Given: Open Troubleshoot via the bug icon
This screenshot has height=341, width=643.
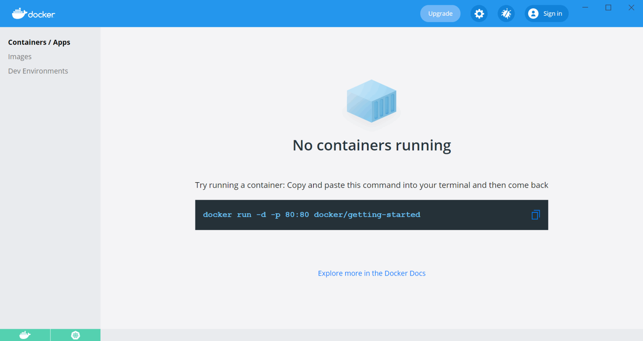Looking at the screenshot, I should pyautogui.click(x=506, y=14).
